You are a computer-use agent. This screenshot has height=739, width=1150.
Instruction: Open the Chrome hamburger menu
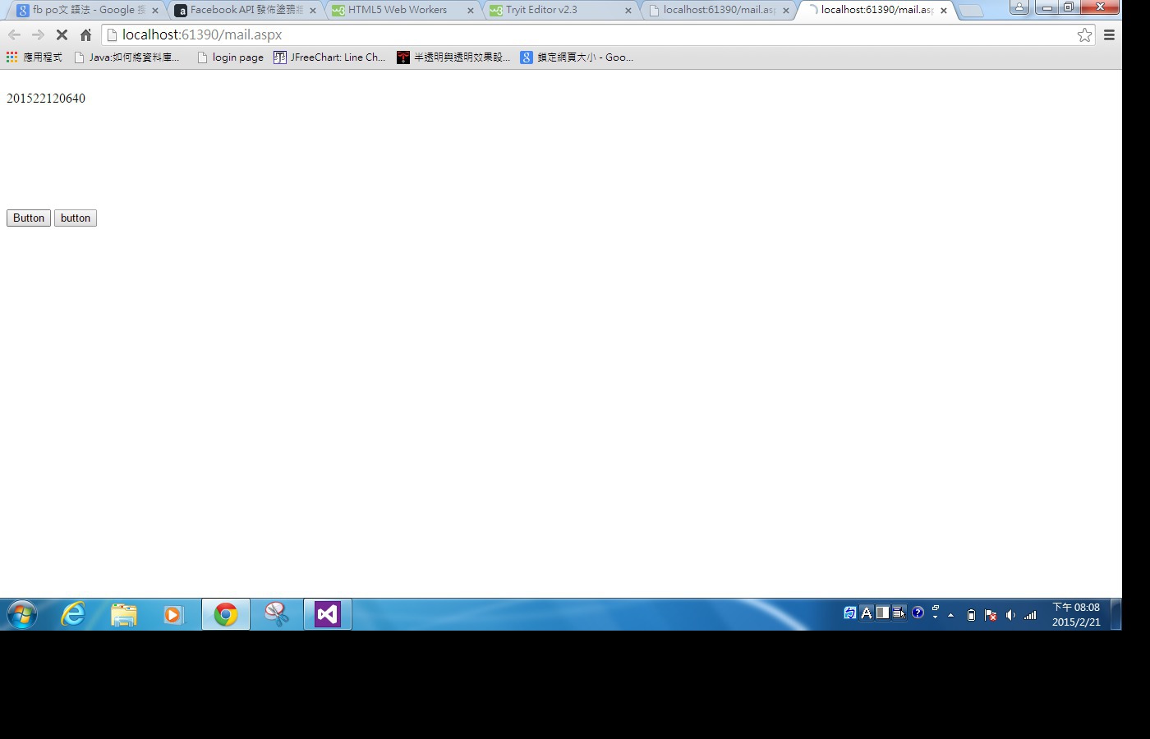point(1109,35)
